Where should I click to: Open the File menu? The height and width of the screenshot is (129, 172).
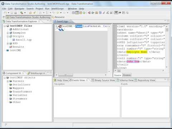point(4,9)
